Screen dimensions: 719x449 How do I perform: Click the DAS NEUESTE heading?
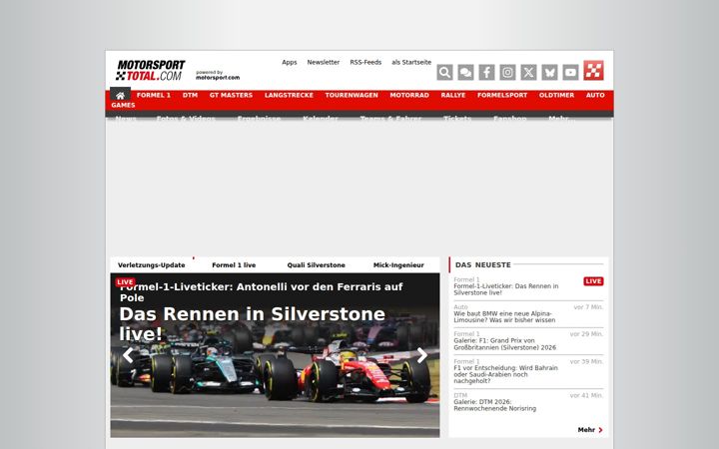pyautogui.click(x=483, y=264)
